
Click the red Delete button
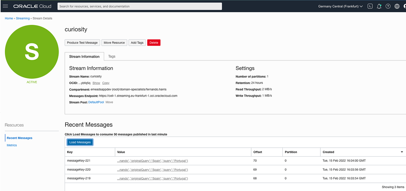[154, 43]
